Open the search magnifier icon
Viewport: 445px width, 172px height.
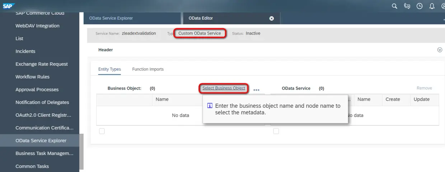[x=394, y=6]
